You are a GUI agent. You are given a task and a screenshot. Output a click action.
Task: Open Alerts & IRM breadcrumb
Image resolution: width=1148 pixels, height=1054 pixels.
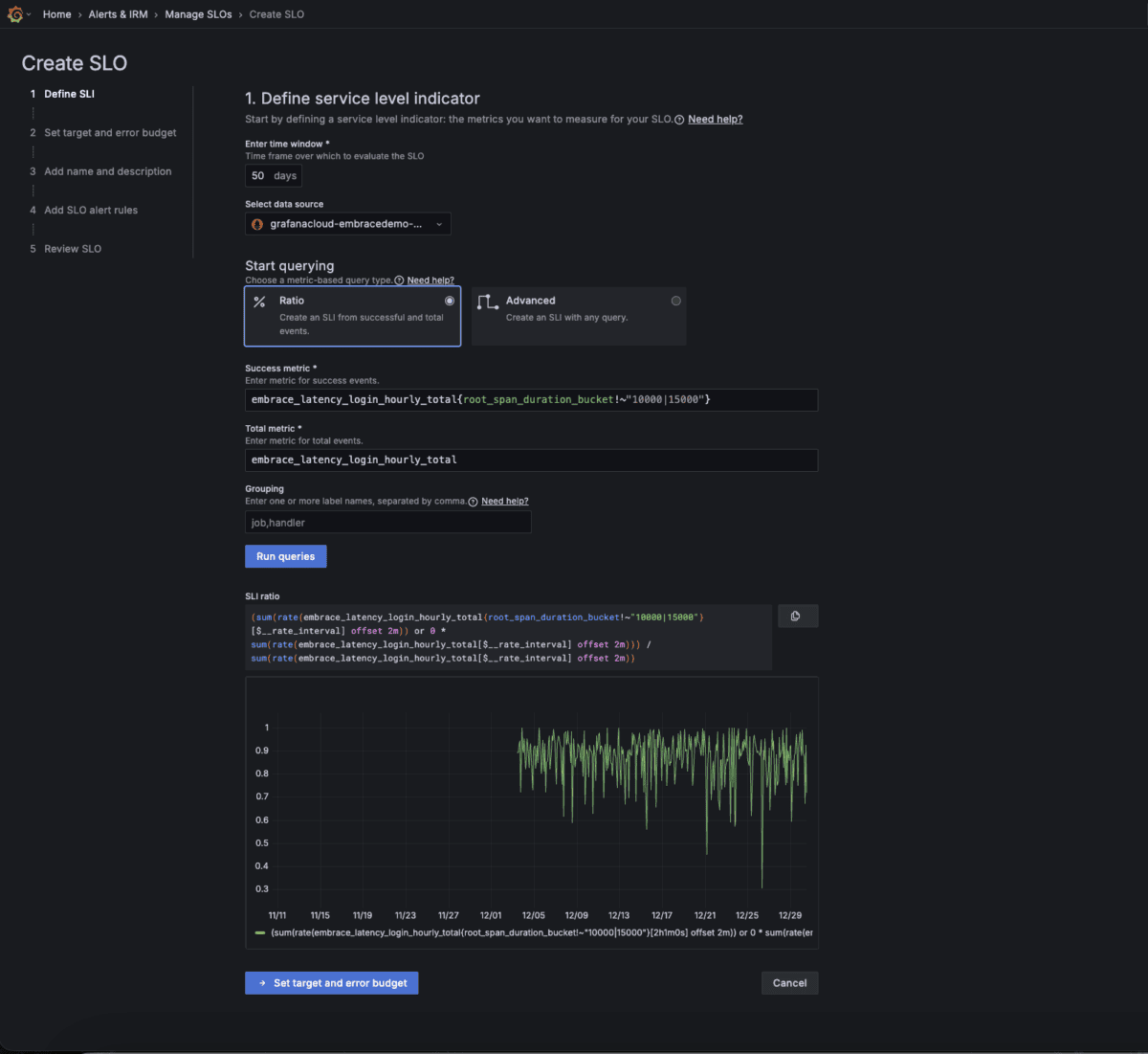(119, 14)
